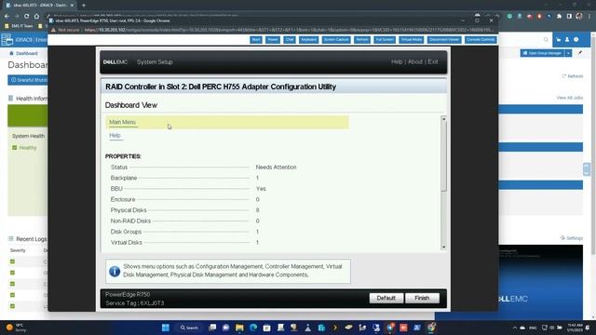The height and width of the screenshot is (335, 596).
Task: Click the pin icon beside Group Manager
Action: click(x=580, y=53)
